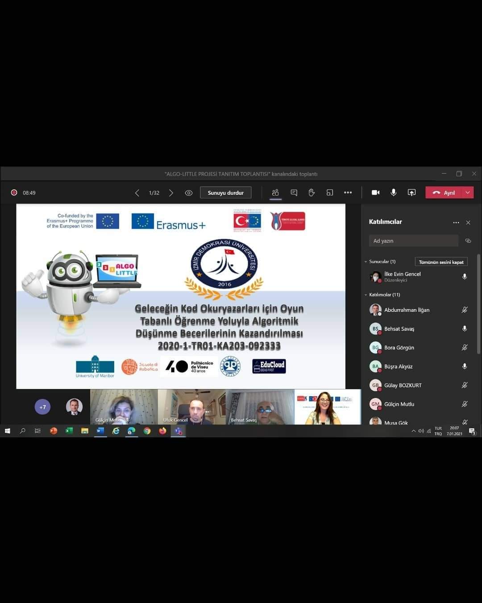Open Microsoft Edge from the taskbar
Image resolution: width=482 pixels, height=603 pixels.
tap(131, 431)
